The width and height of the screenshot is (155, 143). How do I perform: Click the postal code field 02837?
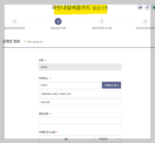point(69,85)
